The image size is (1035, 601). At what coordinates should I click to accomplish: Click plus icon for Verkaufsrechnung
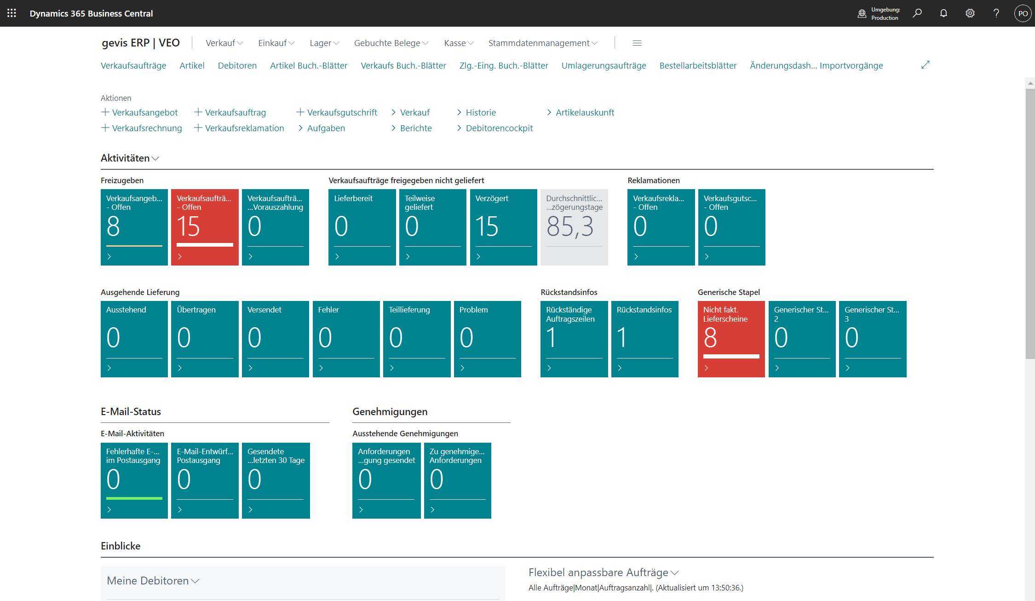105,127
